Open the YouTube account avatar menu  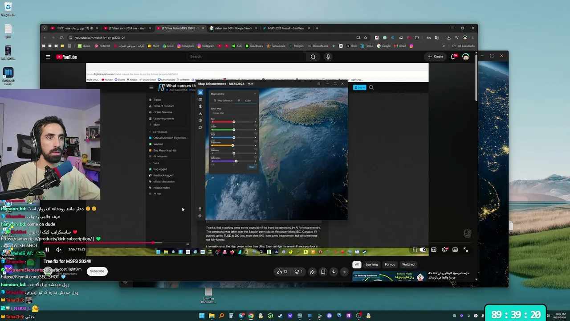coord(466,57)
